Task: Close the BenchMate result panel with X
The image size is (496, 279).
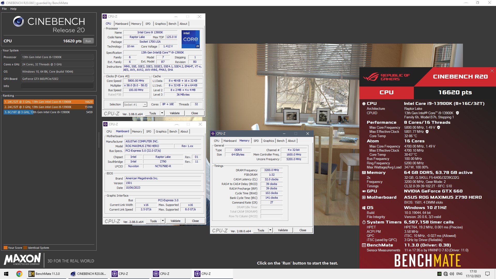Action: (x=492, y=71)
